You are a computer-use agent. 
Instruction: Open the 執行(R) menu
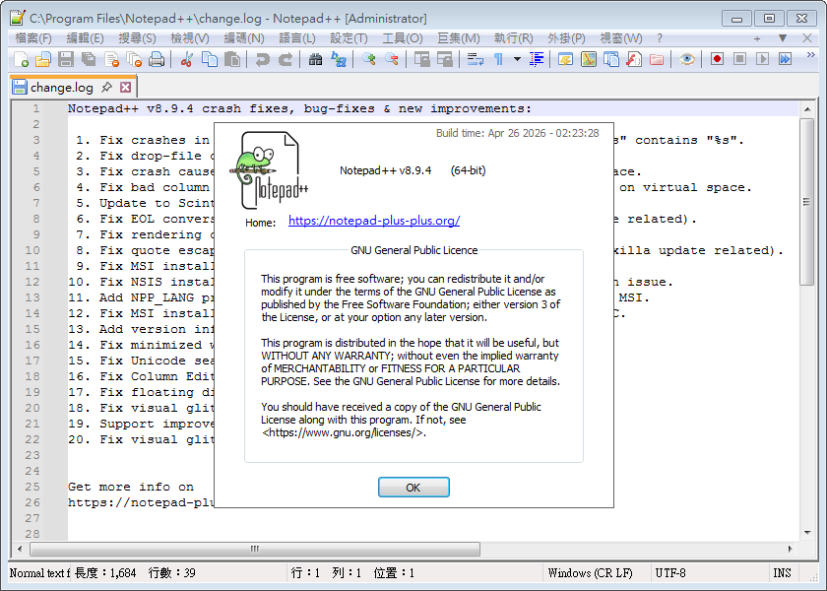pos(513,38)
